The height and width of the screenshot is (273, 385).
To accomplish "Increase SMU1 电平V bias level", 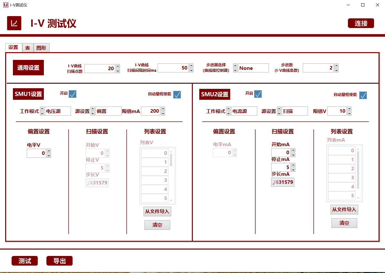I will tap(49, 151).
